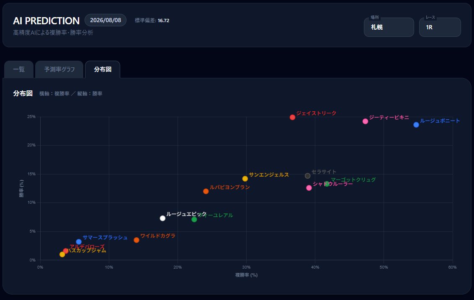Open the 一覧 tab
This screenshot has width=474, height=300.
tap(19, 69)
